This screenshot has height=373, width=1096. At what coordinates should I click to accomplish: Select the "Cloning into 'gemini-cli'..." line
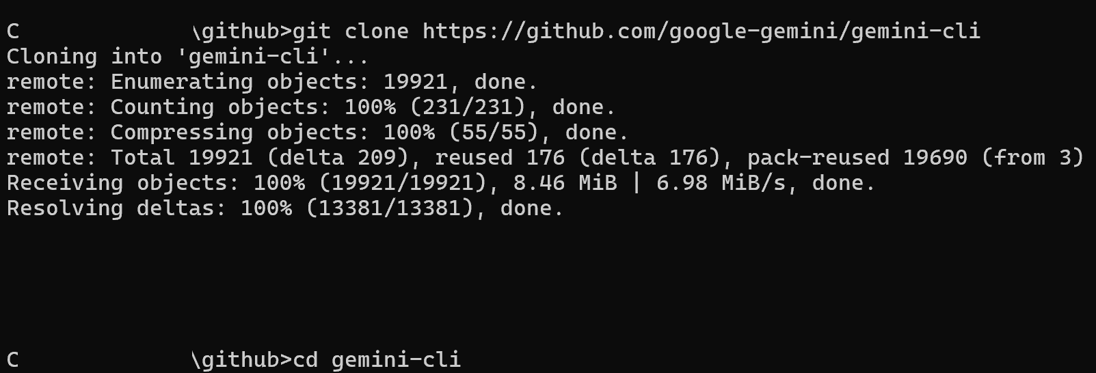188,57
